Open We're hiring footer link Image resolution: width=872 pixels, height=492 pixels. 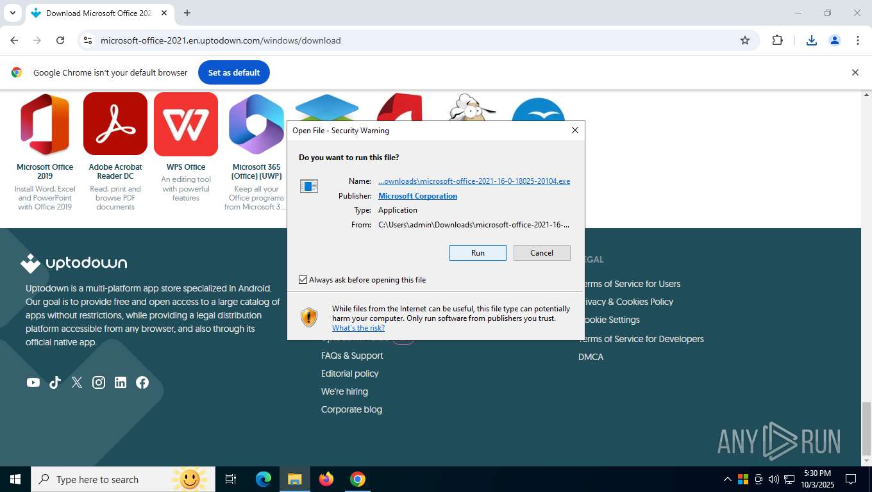(x=344, y=391)
